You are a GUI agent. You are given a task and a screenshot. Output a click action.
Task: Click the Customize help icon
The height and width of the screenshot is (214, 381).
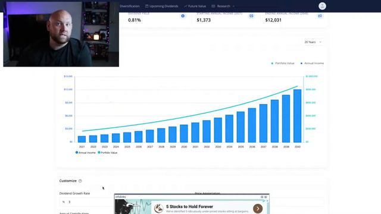coord(80,181)
